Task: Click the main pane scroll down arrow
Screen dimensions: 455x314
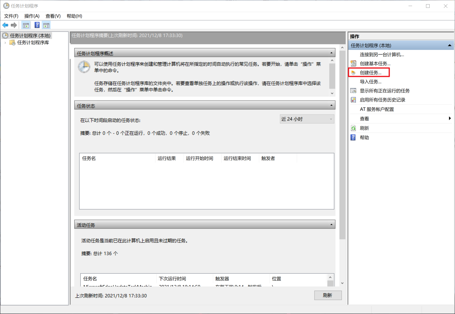Action: [x=342, y=283]
